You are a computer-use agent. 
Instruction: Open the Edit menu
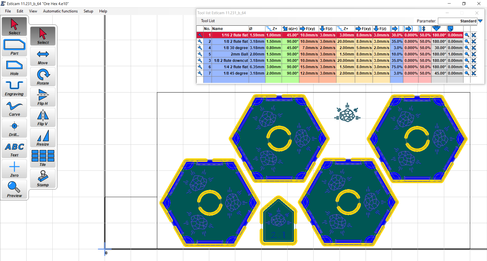(x=20, y=11)
